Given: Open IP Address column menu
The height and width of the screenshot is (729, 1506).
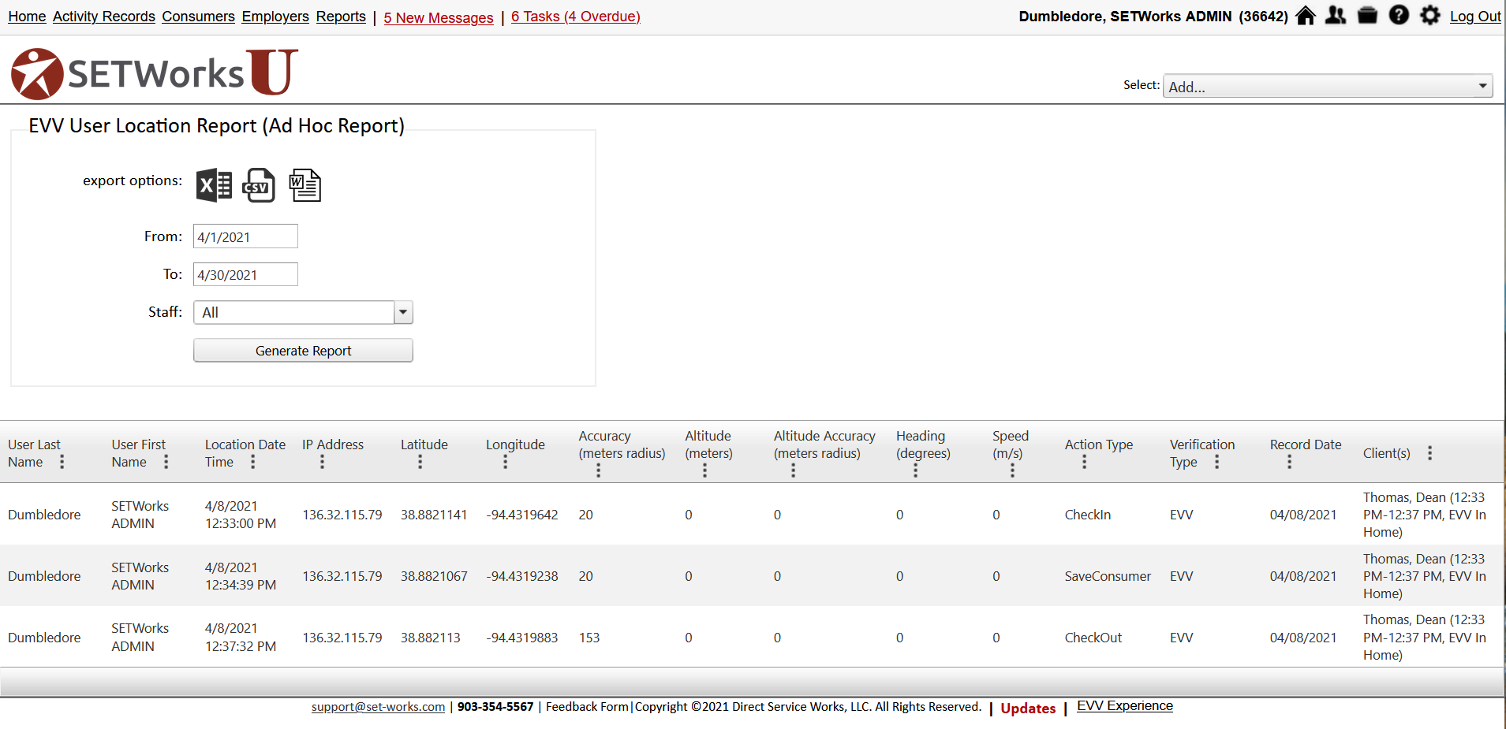Looking at the screenshot, I should [322, 462].
